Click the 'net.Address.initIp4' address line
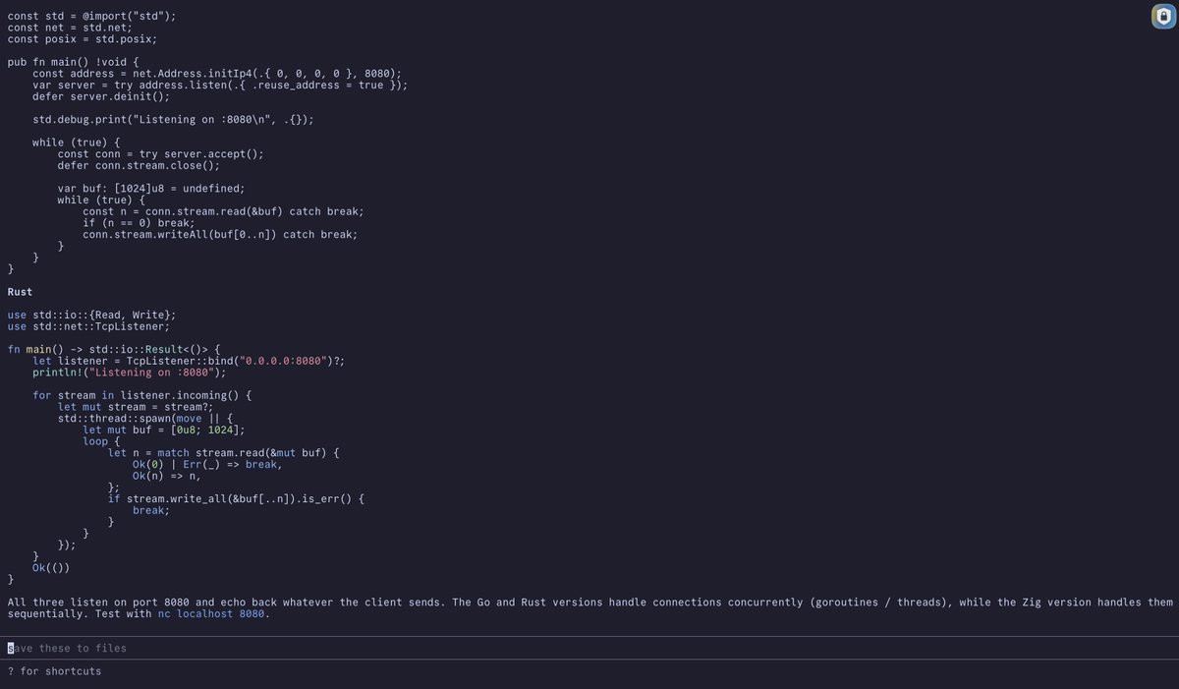Image resolution: width=1179 pixels, height=689 pixels. 217,74
